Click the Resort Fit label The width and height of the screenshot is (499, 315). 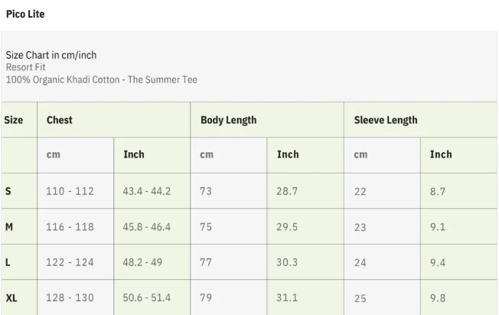pyautogui.click(x=25, y=67)
